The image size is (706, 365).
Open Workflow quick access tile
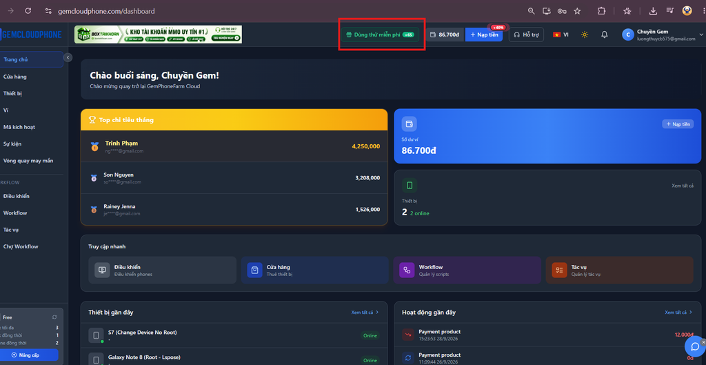pyautogui.click(x=467, y=270)
